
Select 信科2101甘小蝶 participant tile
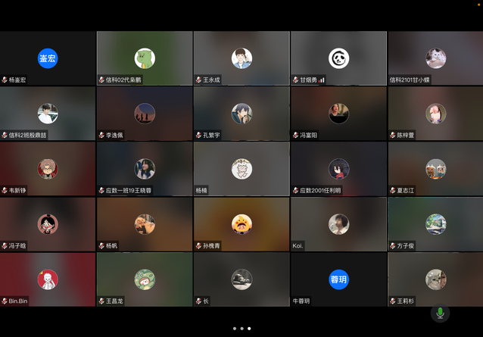point(435,58)
